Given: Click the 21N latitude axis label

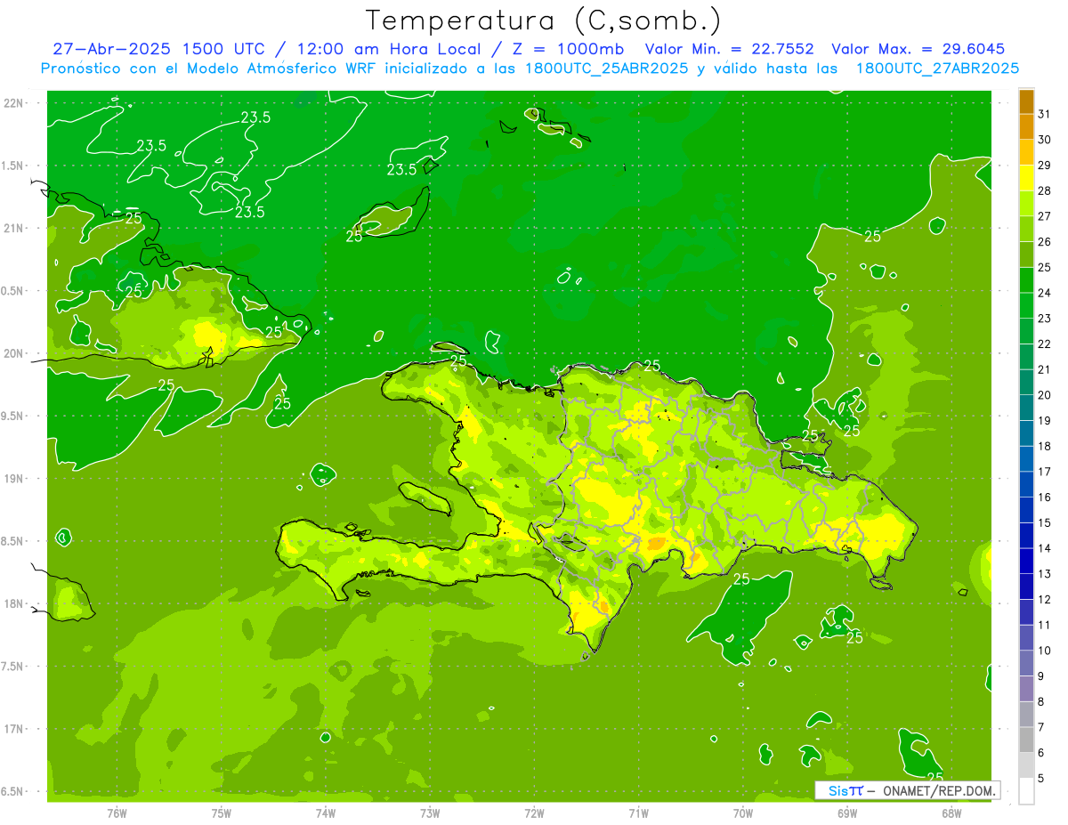Looking at the screenshot, I should (x=15, y=228).
